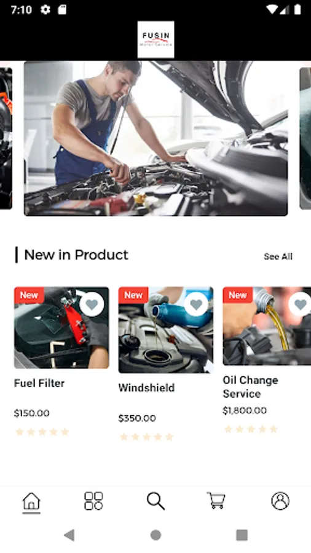Viewport: 311px width, 553px height.
Task: Tap the Android recent apps square
Action: click(x=242, y=535)
